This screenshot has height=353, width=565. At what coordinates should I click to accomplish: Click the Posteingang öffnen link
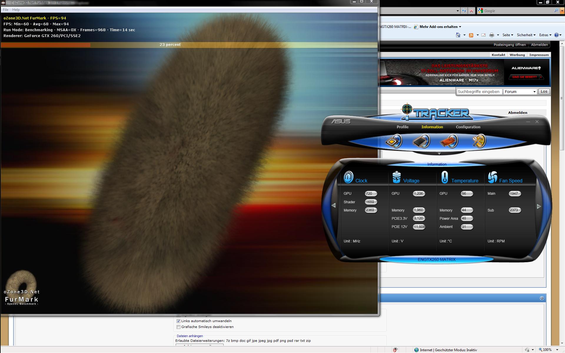point(510,45)
